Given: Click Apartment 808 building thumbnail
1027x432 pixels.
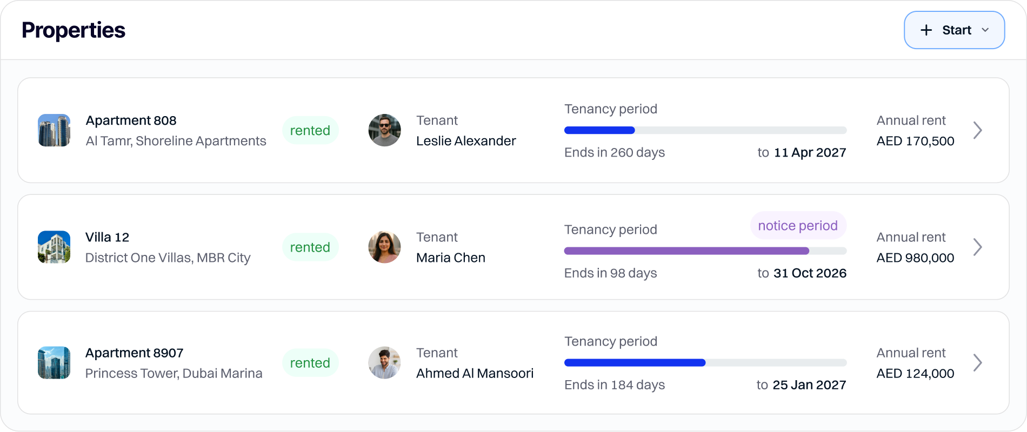Looking at the screenshot, I should (54, 130).
